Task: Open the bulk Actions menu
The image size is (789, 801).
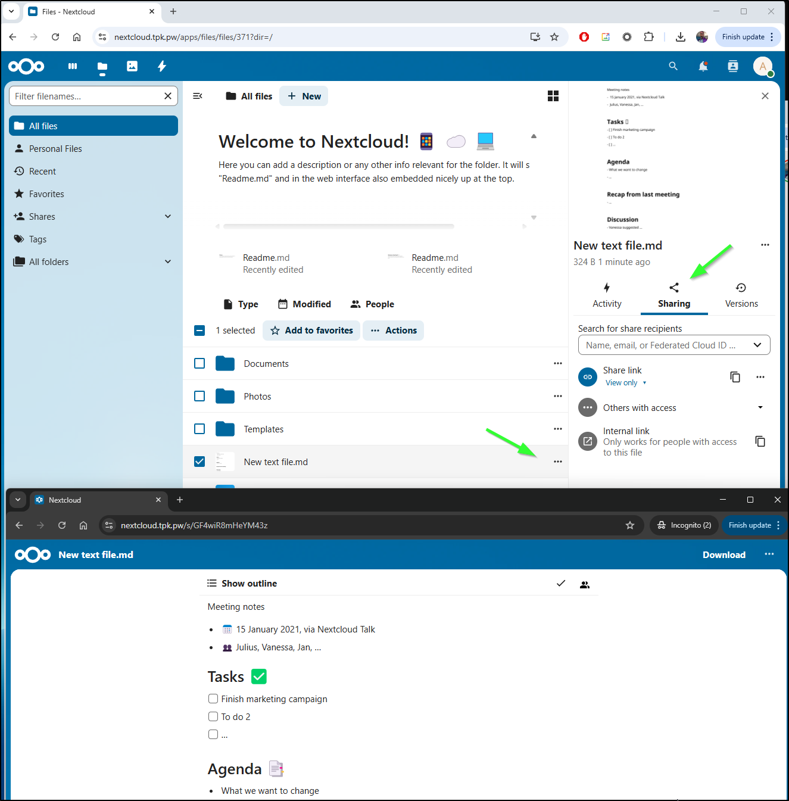Action: (394, 331)
